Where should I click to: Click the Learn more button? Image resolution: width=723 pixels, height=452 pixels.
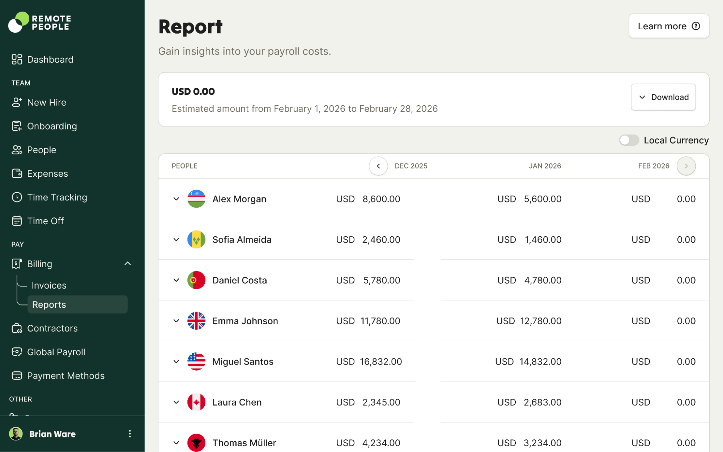click(x=668, y=26)
